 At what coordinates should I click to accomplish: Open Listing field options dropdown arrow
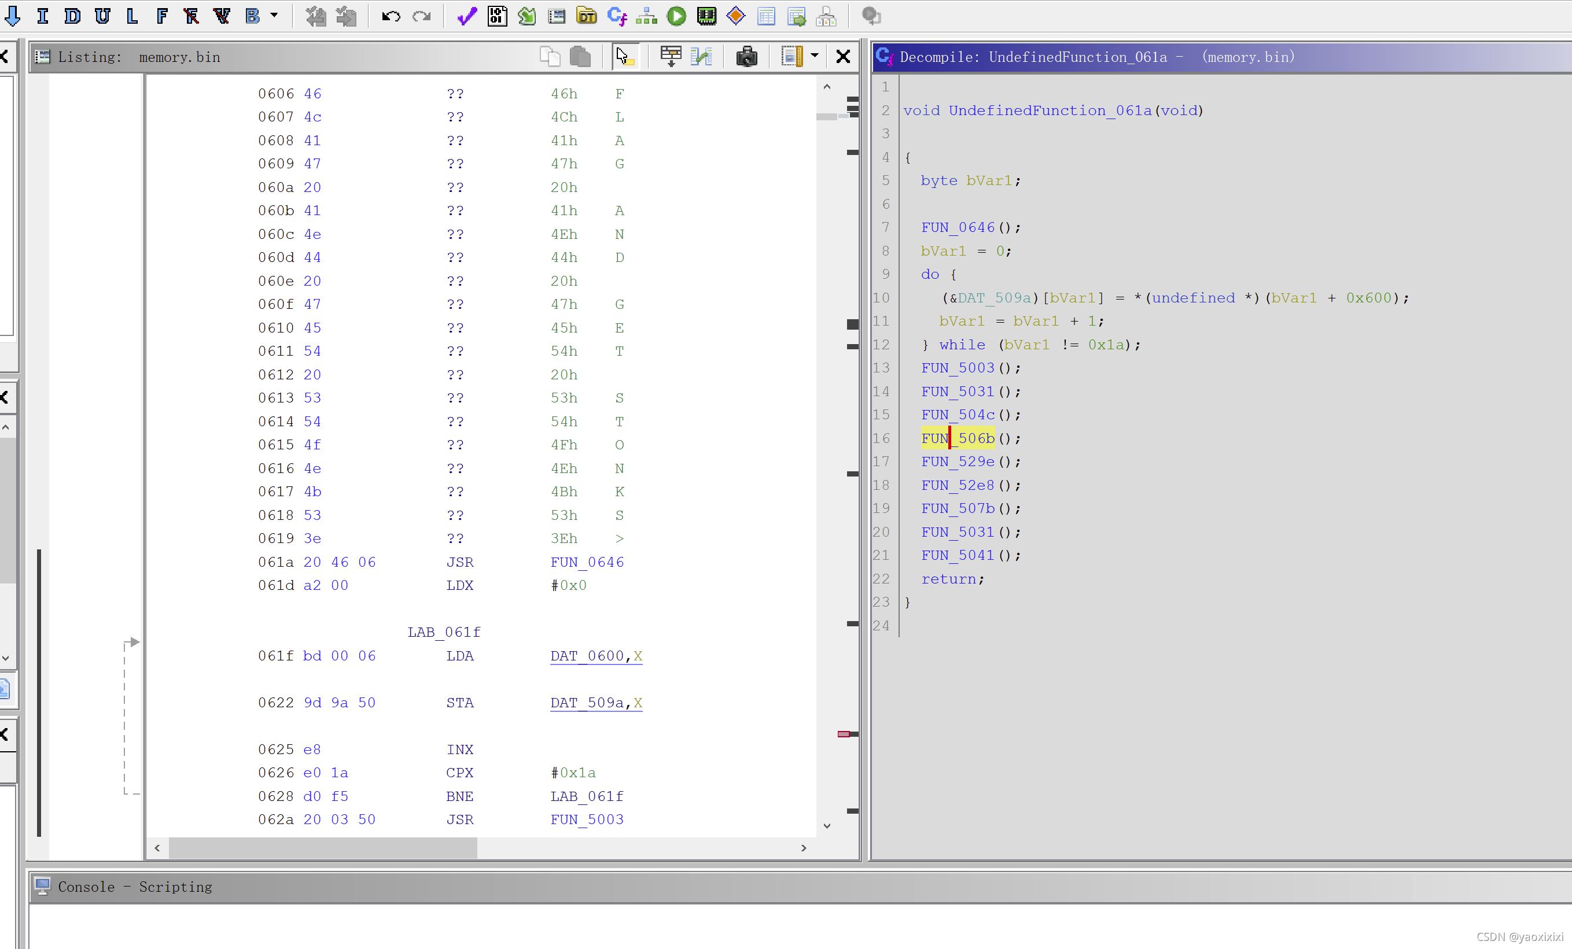pos(815,56)
